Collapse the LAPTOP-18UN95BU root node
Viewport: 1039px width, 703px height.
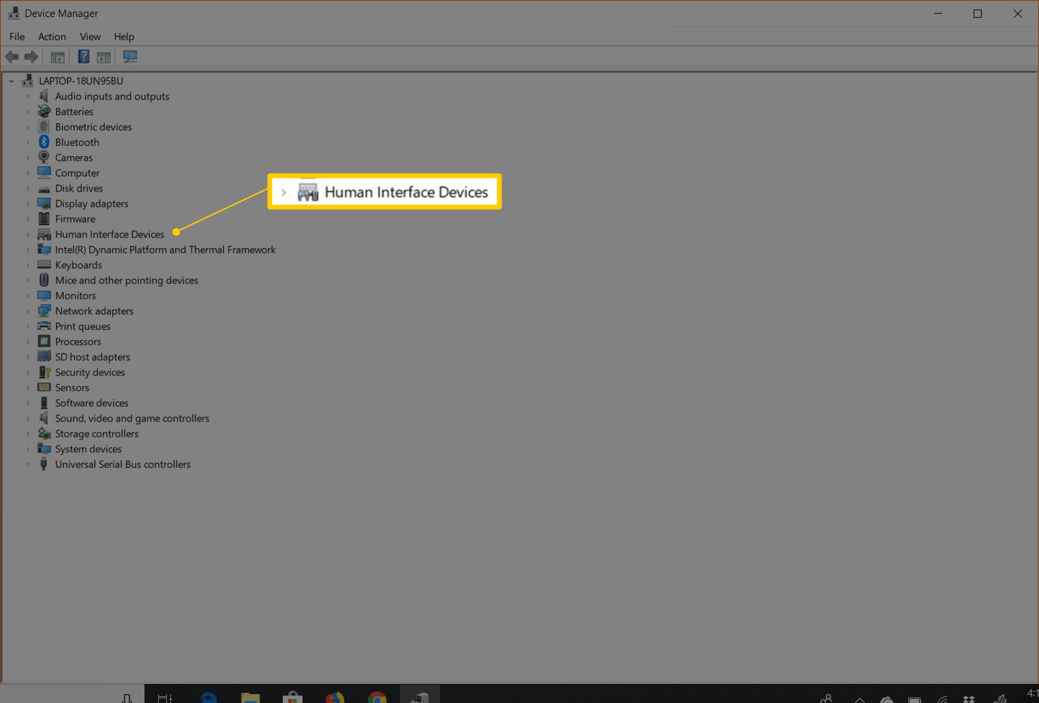click(12, 80)
